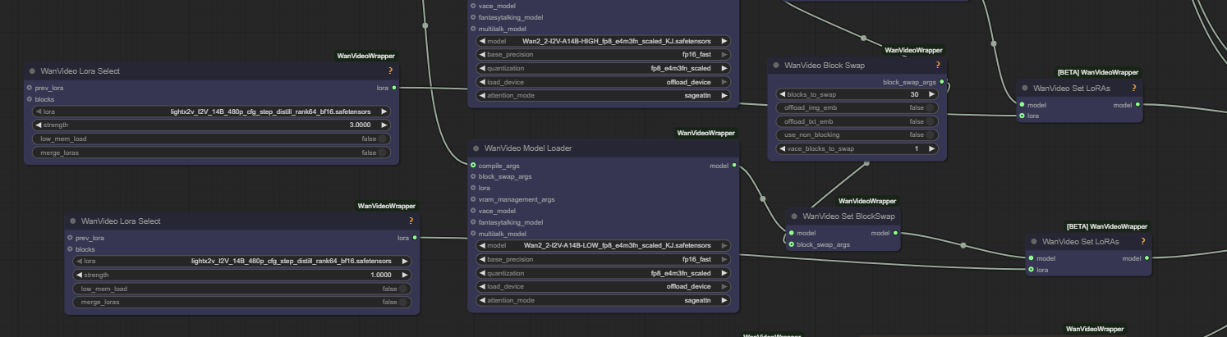Viewport: 1227px width, 337px height.
Task: Collapse the Lora Select node with strength 3.0000
Action: 32,71
